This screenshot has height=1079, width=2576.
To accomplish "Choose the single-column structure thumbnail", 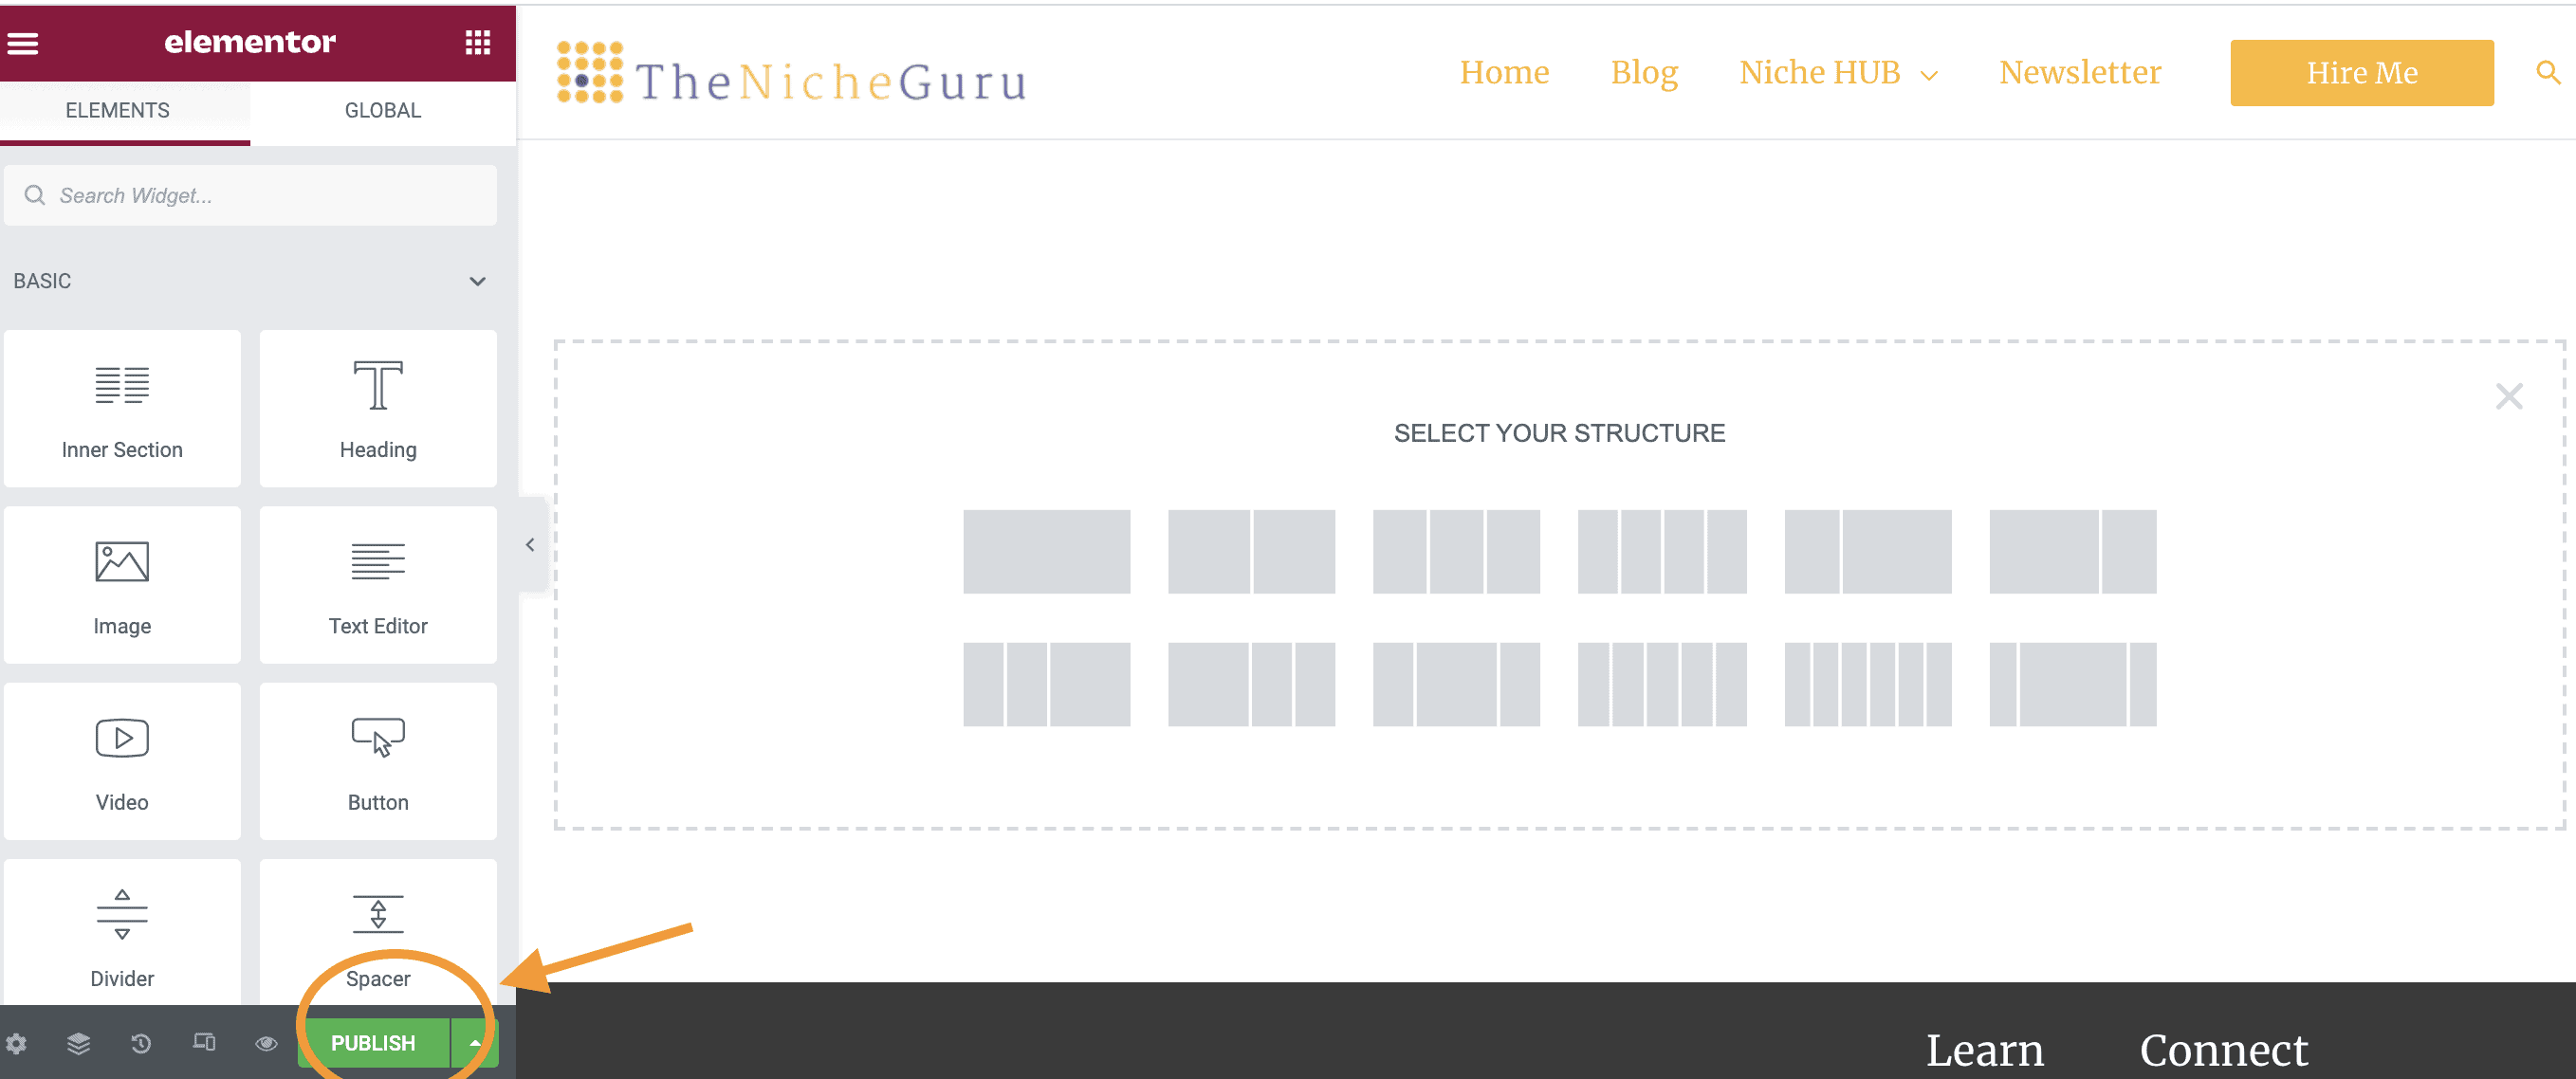I will click(1046, 551).
